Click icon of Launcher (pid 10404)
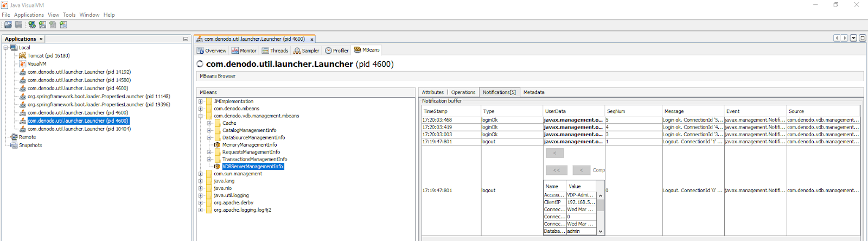This screenshot has height=241, width=868. tap(22, 129)
